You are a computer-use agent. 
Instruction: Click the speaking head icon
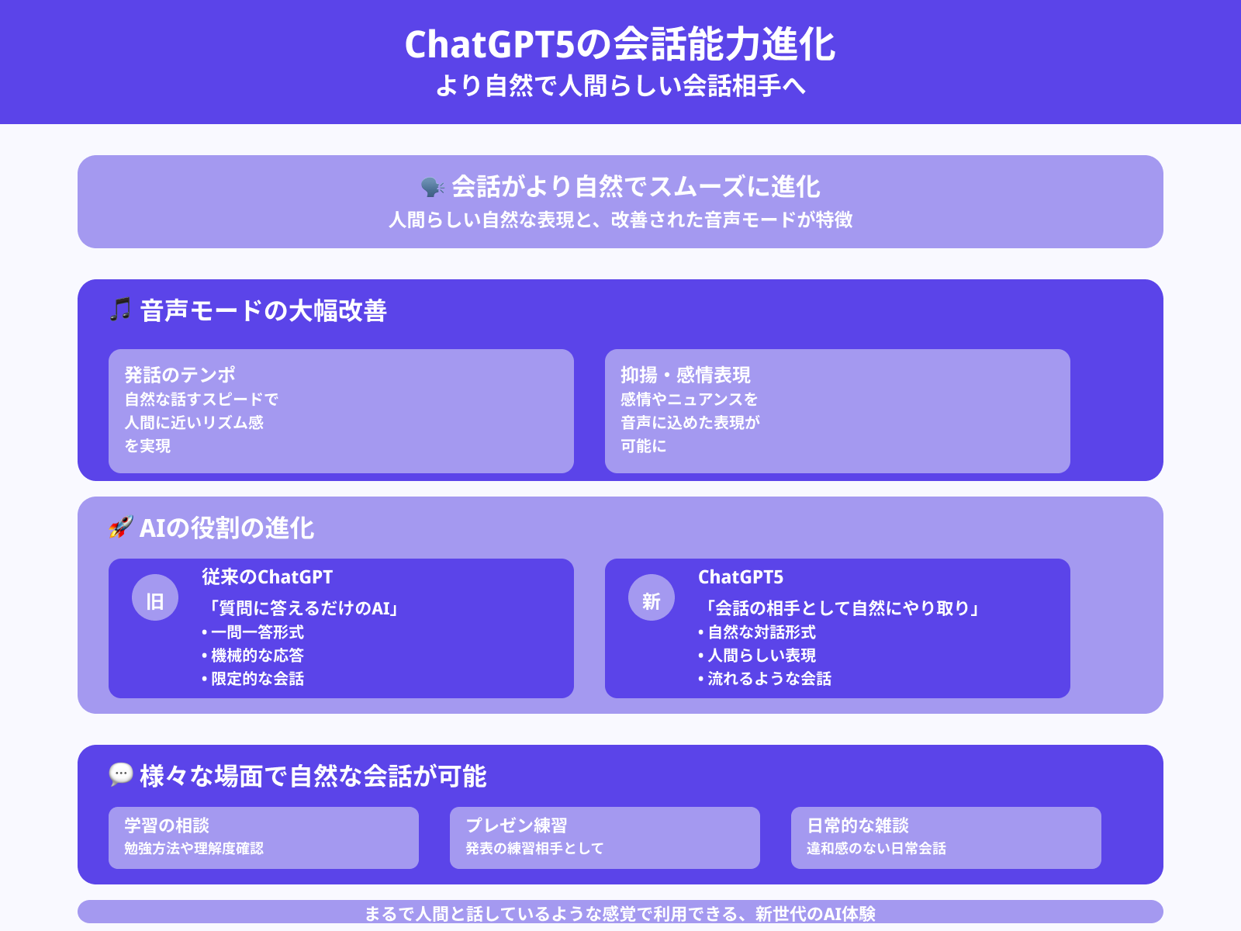(432, 187)
